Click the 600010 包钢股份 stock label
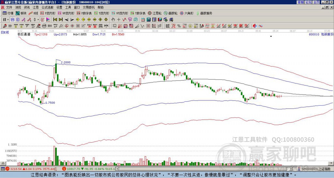 (321, 34)
